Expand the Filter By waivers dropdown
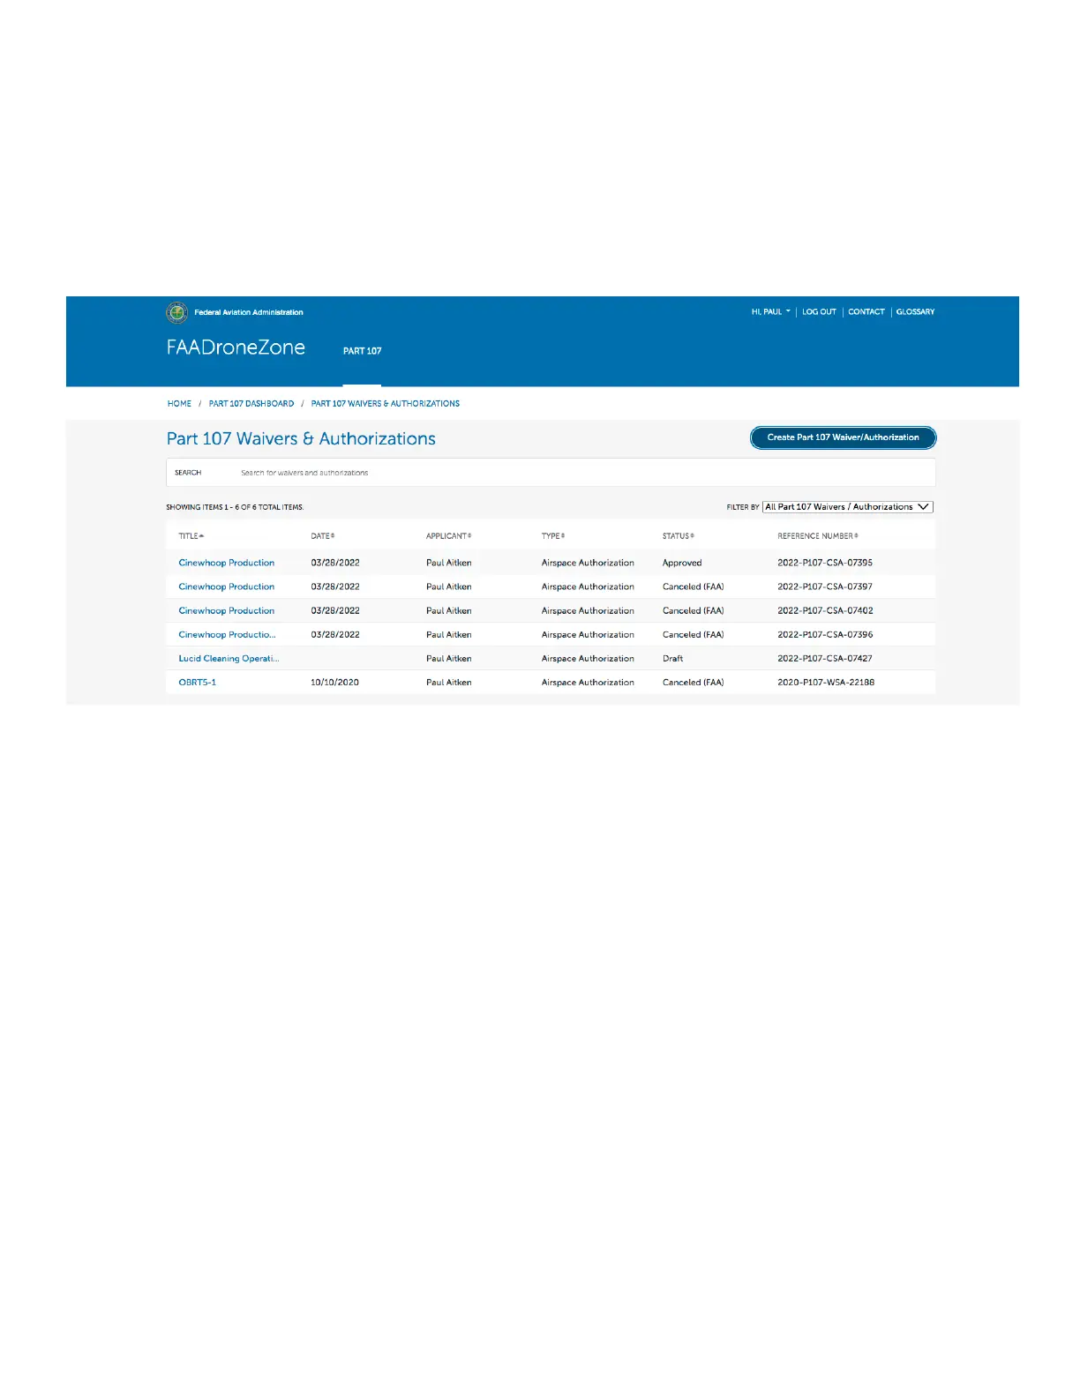Viewport: 1080px width, 1397px height. 847,507
